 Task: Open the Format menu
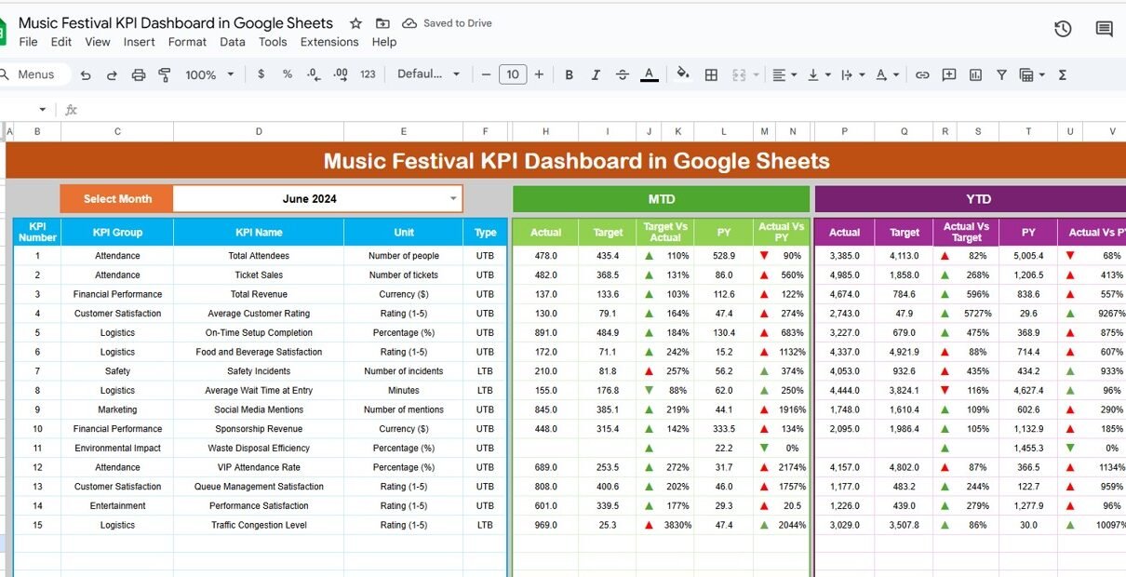coord(187,42)
